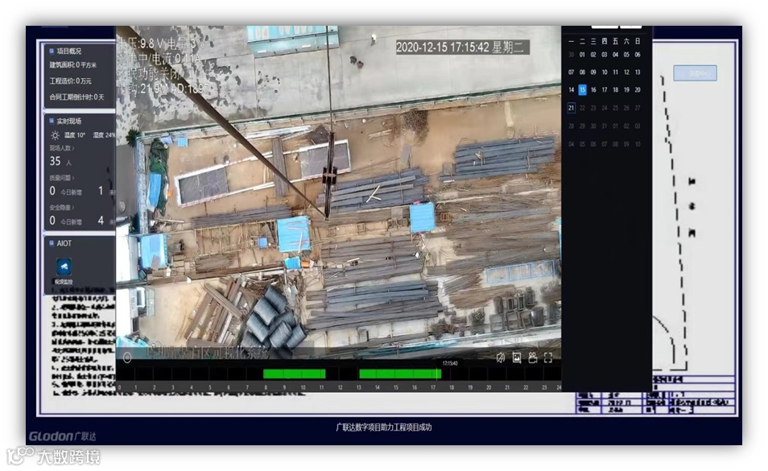Click the green recording segment between hours 8 and 11
This screenshot has width=768, height=471.
[x=295, y=374]
